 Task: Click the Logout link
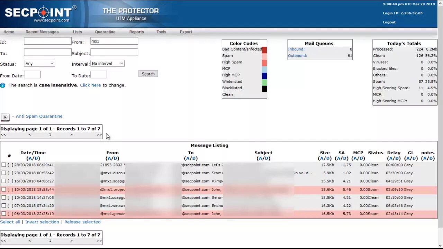pos(389,22)
